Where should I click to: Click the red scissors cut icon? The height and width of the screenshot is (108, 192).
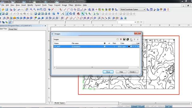(x=53, y=10)
